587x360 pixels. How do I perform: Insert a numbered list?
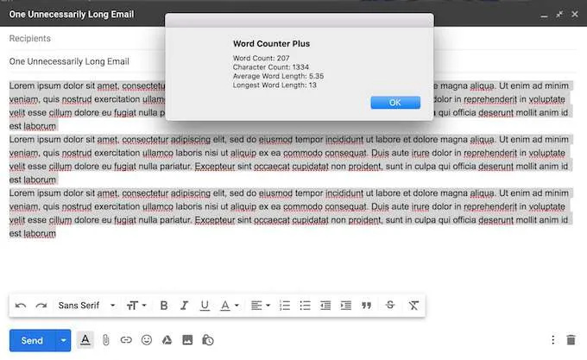pos(285,306)
